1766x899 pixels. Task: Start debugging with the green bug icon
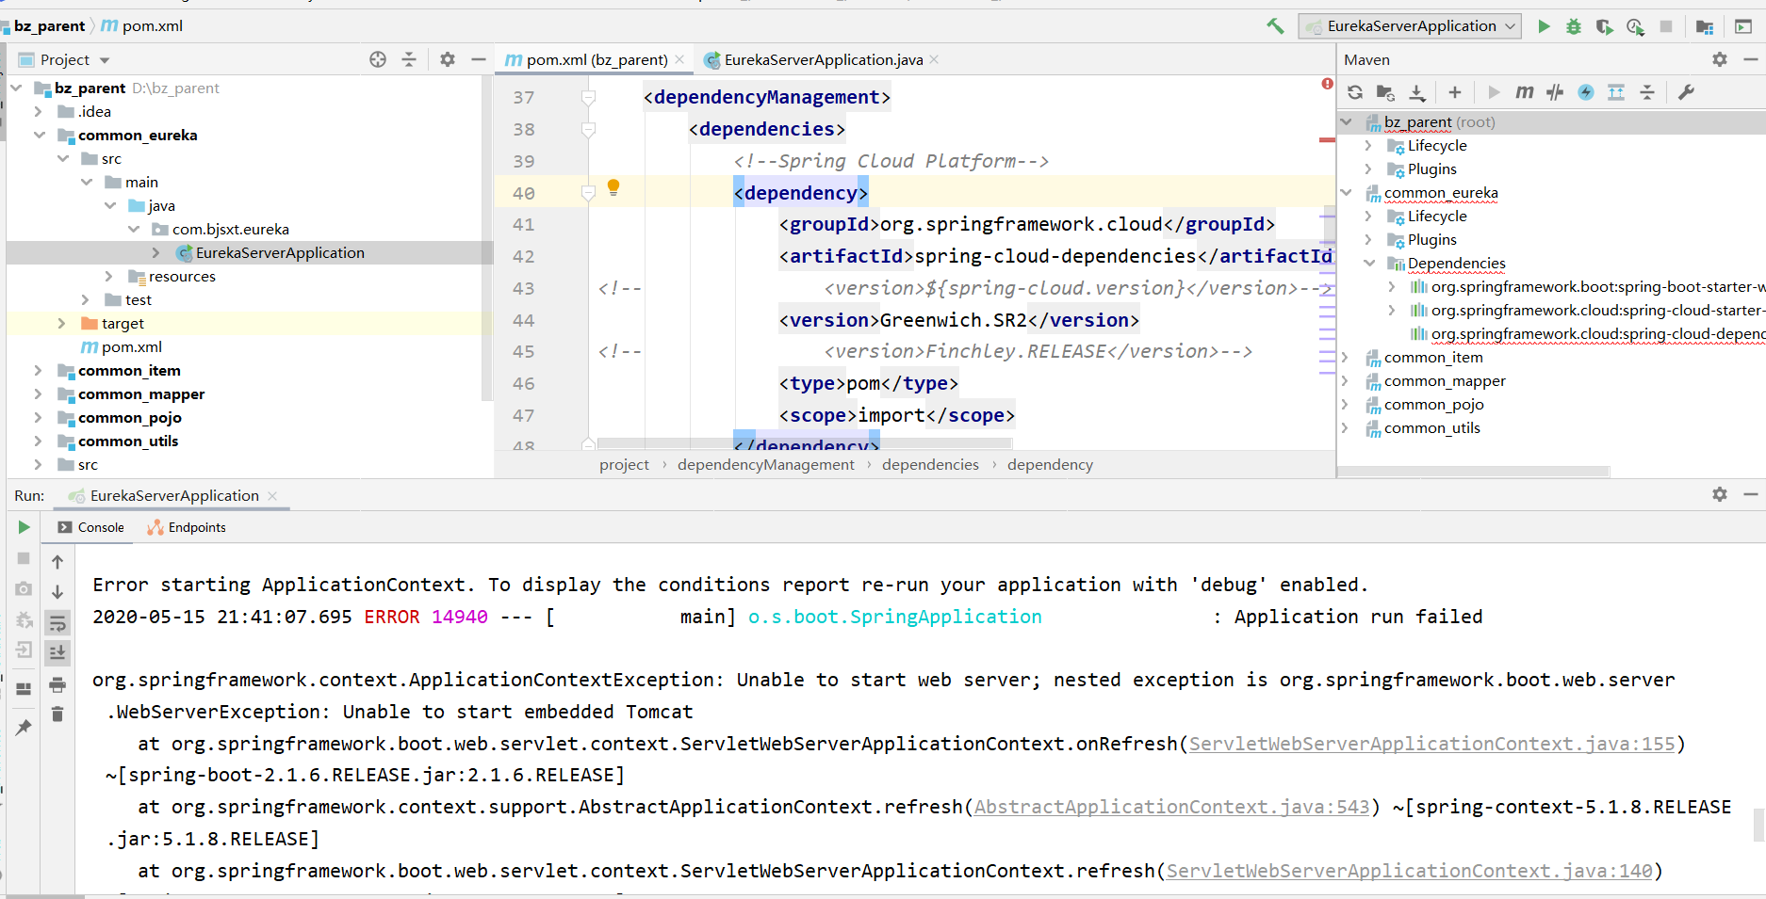[1574, 26]
